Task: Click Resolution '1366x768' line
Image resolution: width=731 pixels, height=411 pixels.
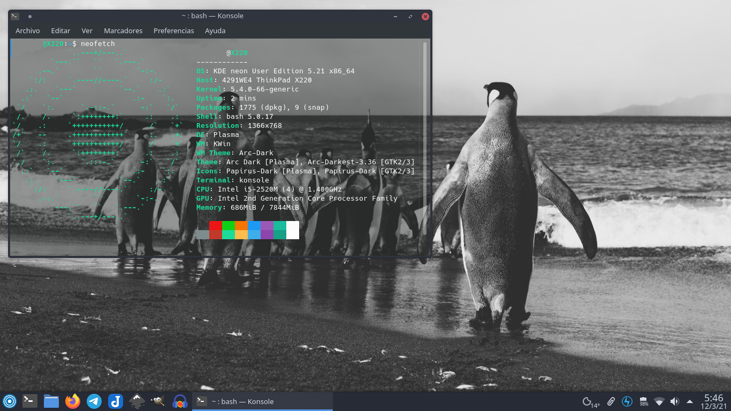Action: (x=239, y=126)
